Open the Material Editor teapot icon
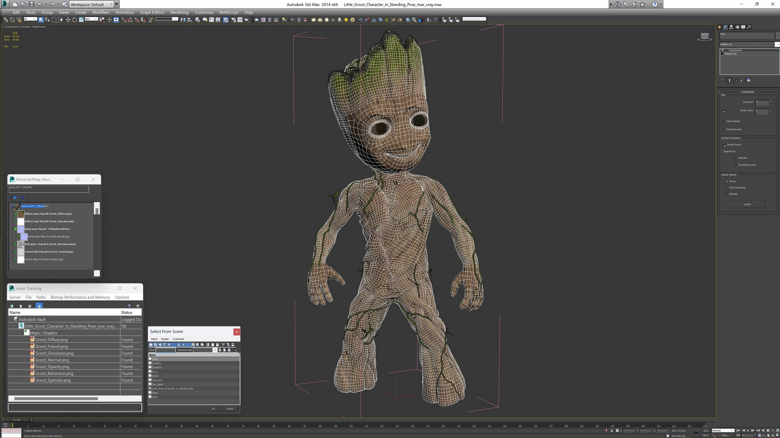780x438 pixels. 225,19
